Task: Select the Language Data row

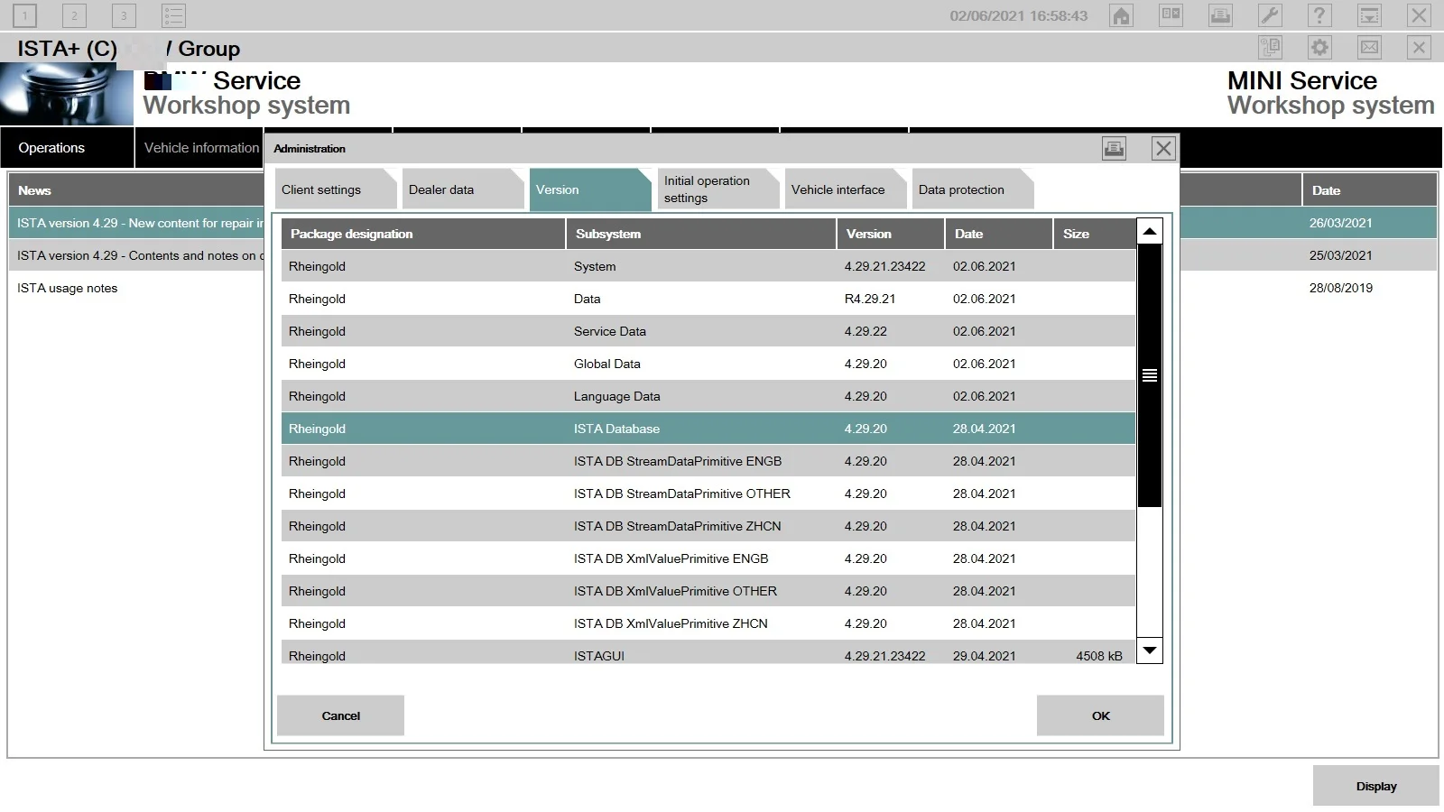Action: pos(708,396)
